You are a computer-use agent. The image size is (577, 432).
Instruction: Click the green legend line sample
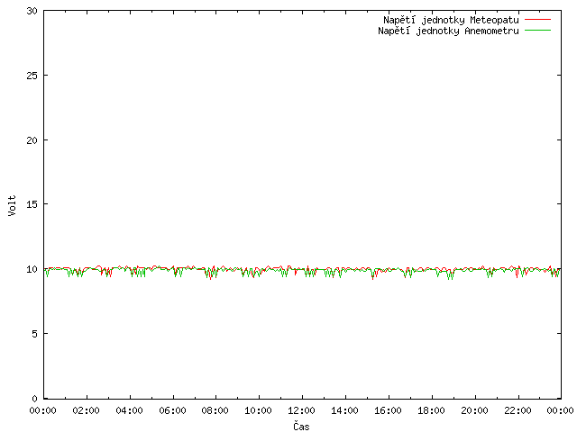click(x=537, y=31)
